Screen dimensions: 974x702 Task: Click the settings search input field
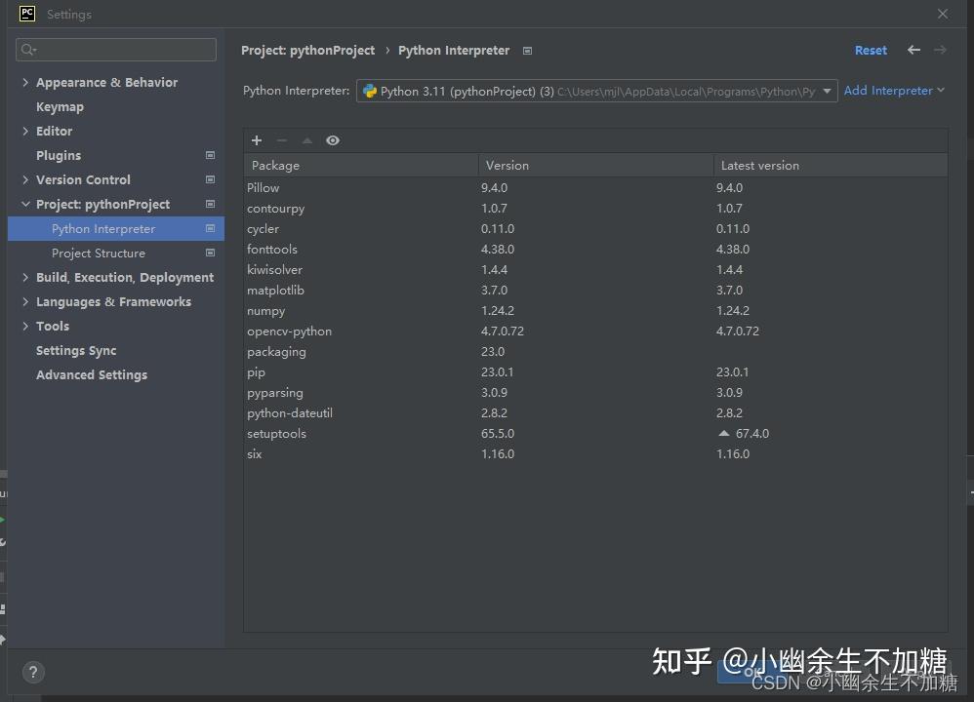tap(116, 49)
